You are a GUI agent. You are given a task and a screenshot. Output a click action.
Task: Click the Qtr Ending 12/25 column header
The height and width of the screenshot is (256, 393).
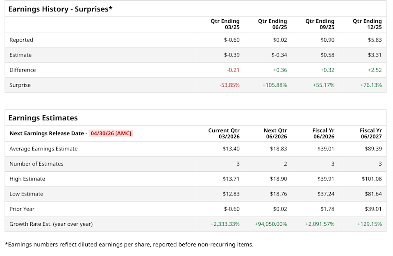pos(367,24)
